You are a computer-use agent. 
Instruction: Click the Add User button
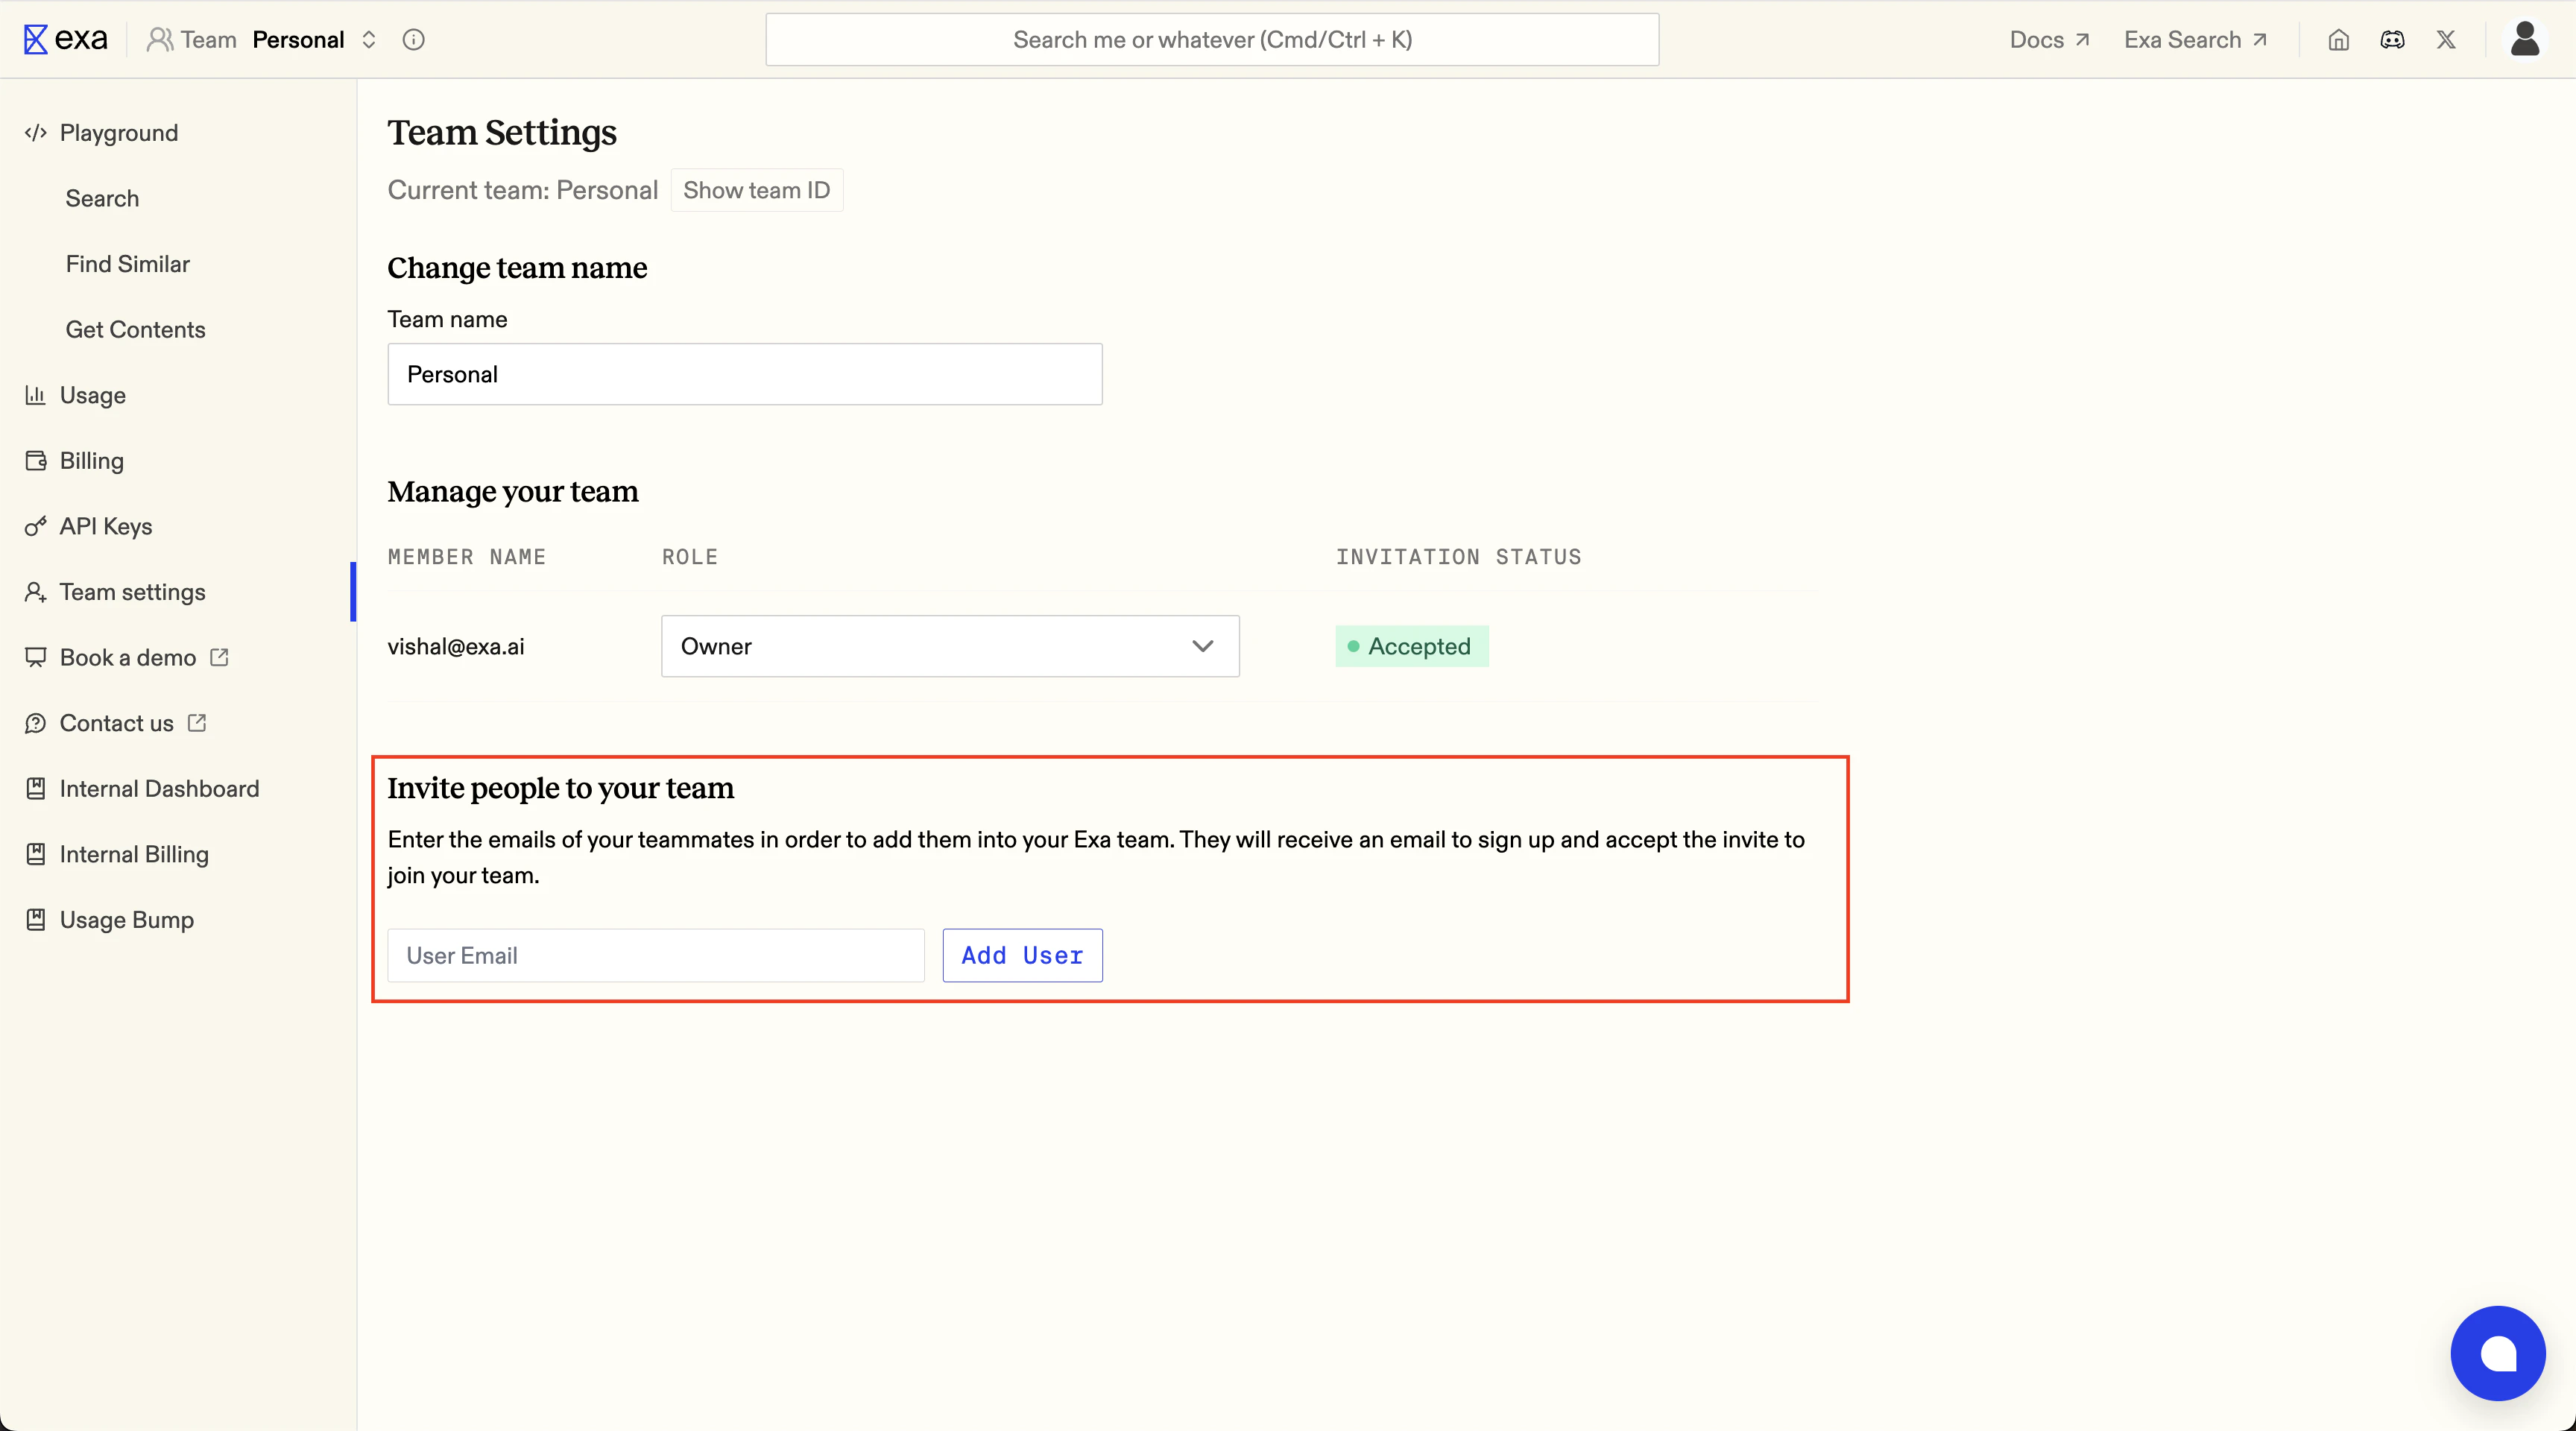[x=1022, y=955]
